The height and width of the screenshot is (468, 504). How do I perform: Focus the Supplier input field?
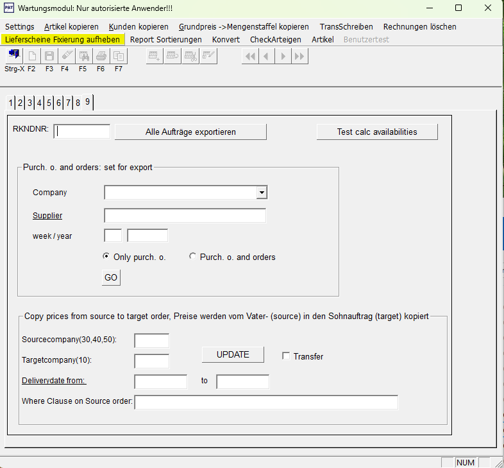(185, 216)
